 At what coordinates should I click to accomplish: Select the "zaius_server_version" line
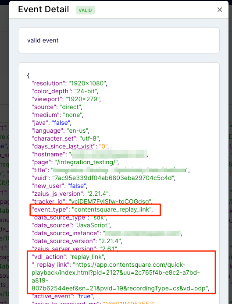point(75,248)
